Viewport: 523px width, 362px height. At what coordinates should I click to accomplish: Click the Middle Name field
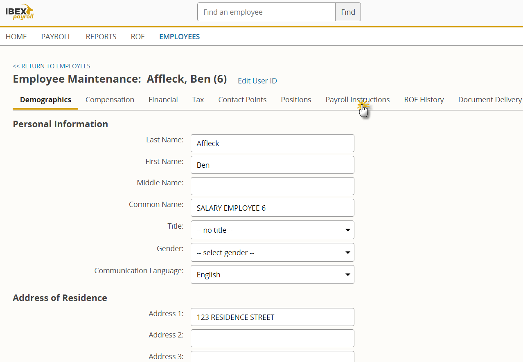(x=273, y=186)
